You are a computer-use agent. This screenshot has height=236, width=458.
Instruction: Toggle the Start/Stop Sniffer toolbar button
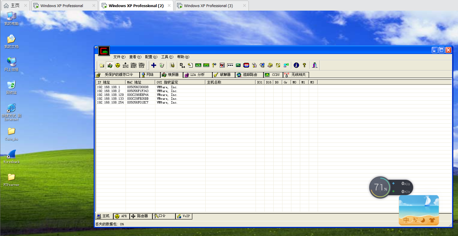tap(110, 65)
